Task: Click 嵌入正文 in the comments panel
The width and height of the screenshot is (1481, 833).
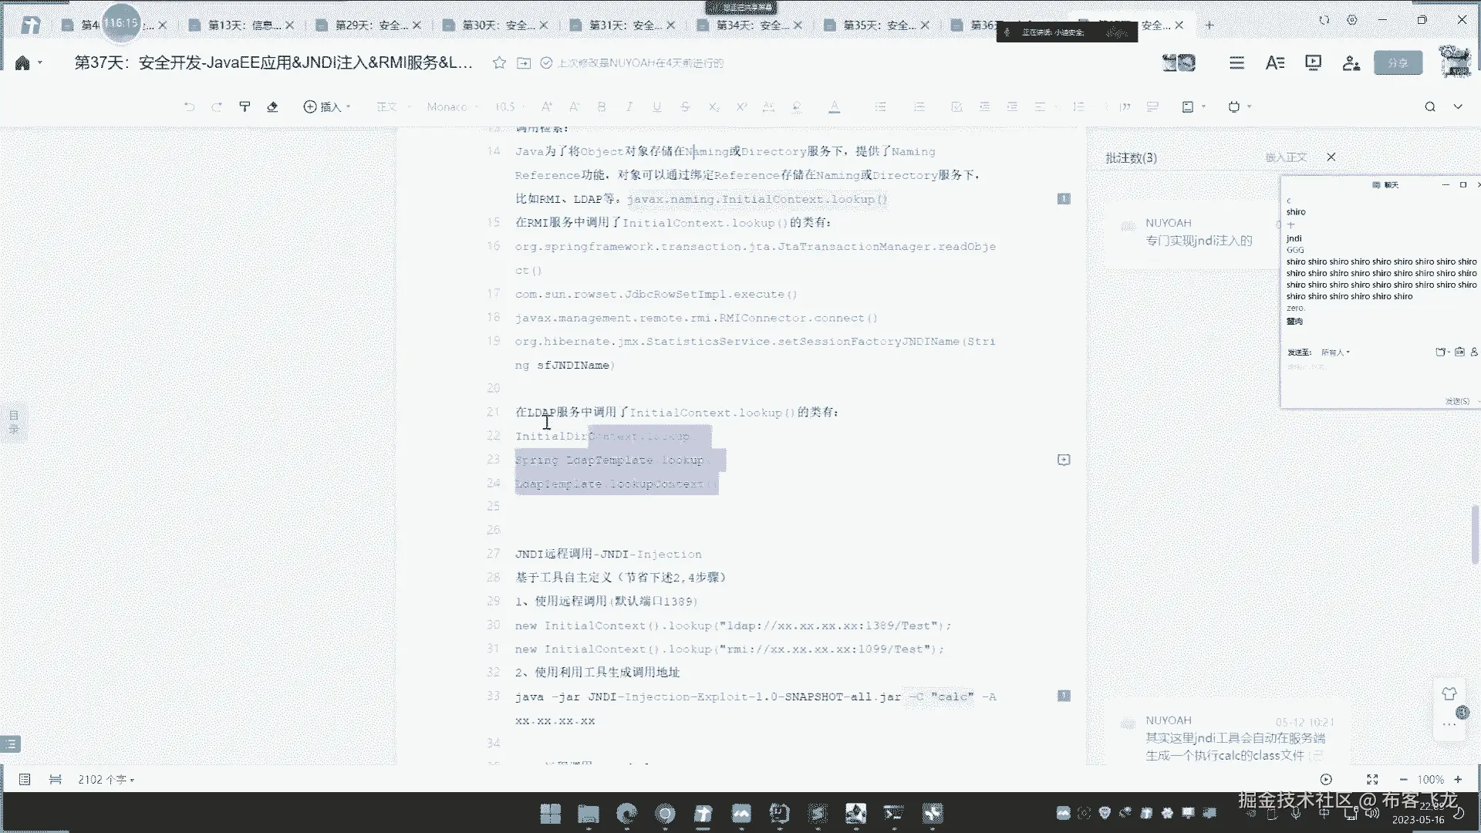Action: [1286, 157]
